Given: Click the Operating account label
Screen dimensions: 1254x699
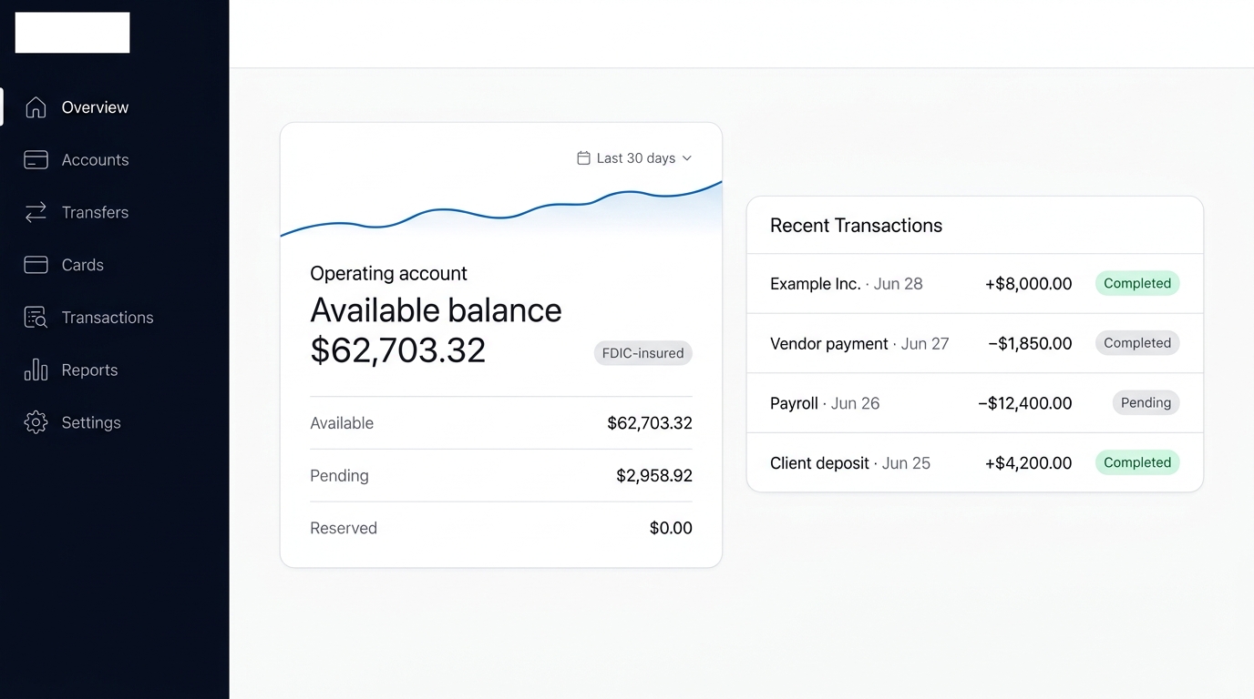Looking at the screenshot, I should 388,273.
